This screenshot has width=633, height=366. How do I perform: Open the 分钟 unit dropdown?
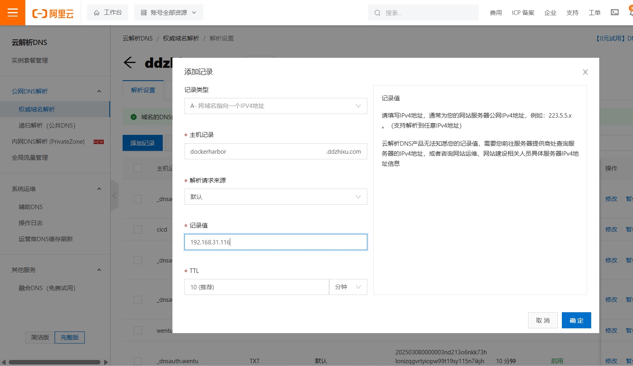click(348, 287)
